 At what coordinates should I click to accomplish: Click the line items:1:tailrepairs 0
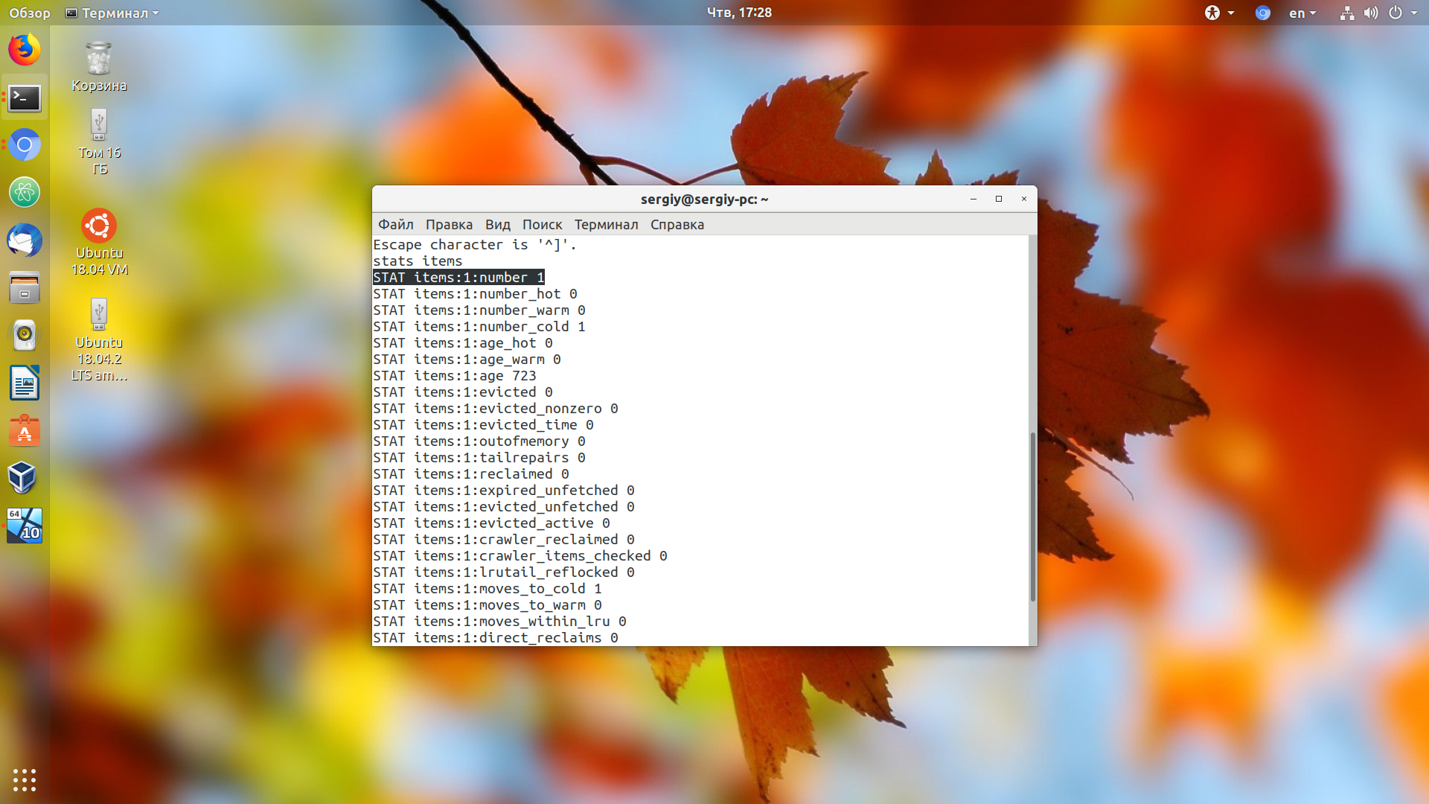[479, 457]
